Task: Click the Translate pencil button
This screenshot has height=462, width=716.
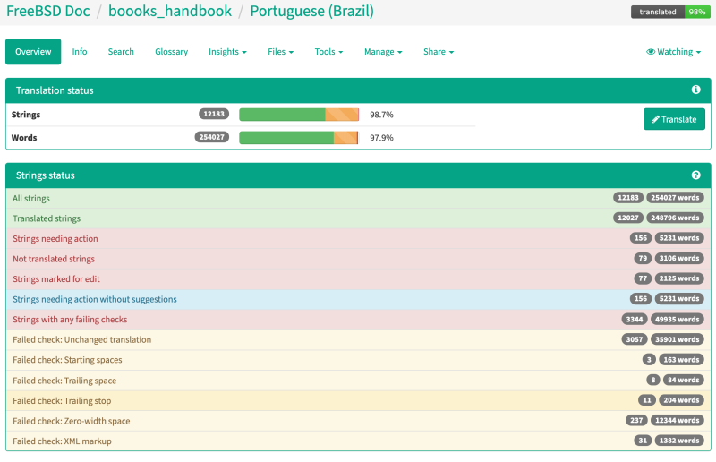Action: click(x=674, y=119)
